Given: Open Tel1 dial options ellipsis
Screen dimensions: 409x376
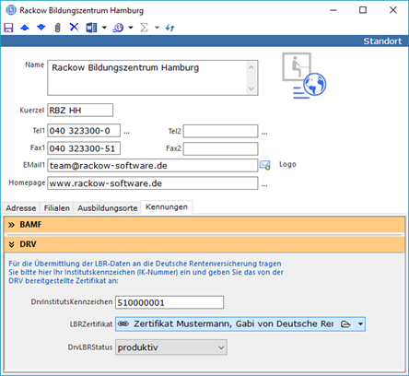Looking at the screenshot, I should (x=127, y=133).
